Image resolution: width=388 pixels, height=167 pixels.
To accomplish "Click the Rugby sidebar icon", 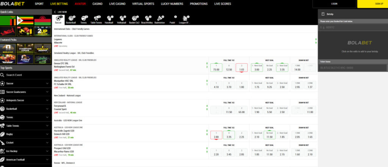I will pyautogui.click(x=2, y=134).
